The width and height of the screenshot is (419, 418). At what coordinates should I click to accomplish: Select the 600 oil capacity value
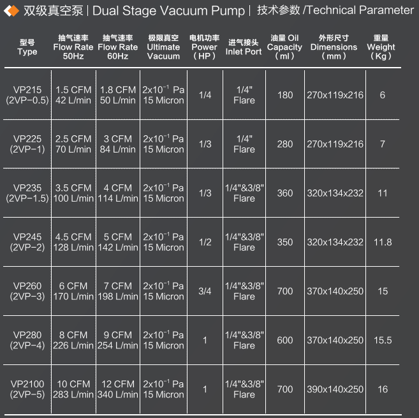(x=285, y=340)
